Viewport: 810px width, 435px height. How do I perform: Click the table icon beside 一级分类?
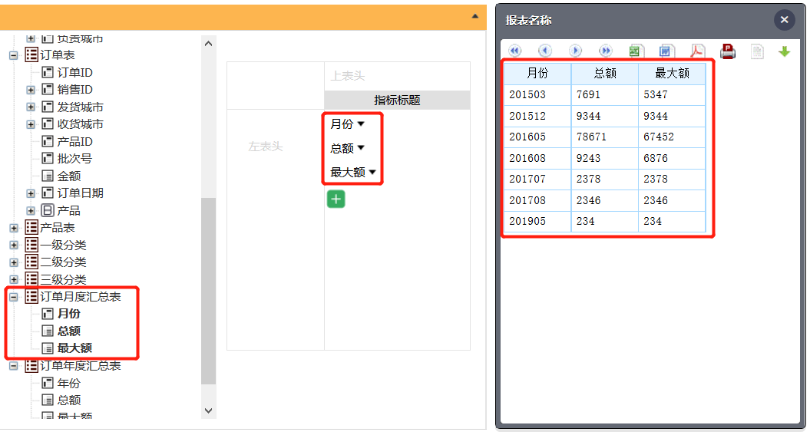[x=31, y=245]
